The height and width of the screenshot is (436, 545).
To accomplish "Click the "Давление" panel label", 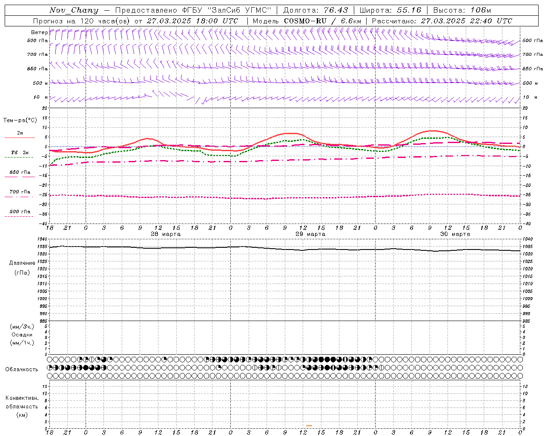I will point(22,263).
